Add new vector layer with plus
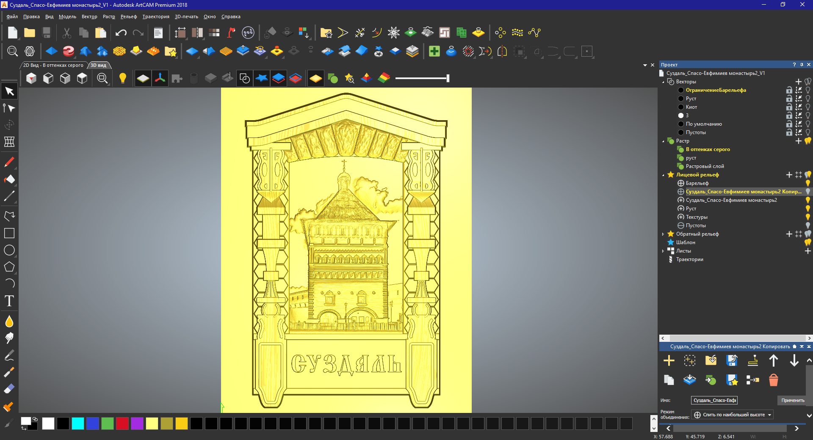This screenshot has height=440, width=813. tap(799, 82)
